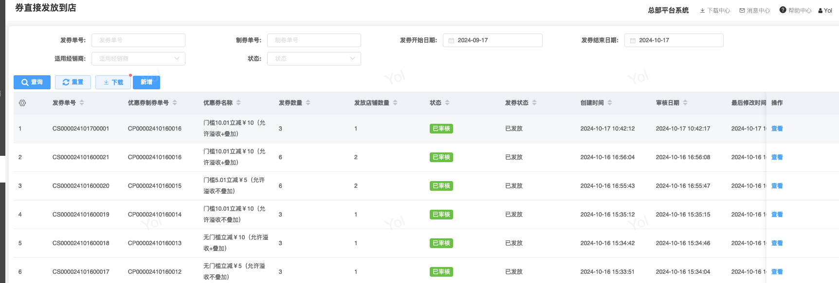Click 查看 link for CS000024101700001
Viewport: 839px width, 283px height.
pos(777,129)
